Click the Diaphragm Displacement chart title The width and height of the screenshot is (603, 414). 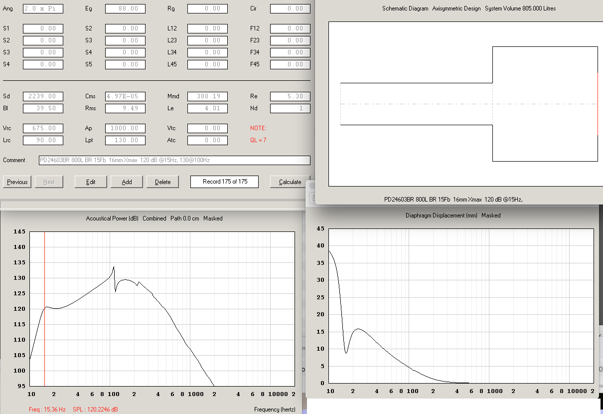(x=453, y=215)
